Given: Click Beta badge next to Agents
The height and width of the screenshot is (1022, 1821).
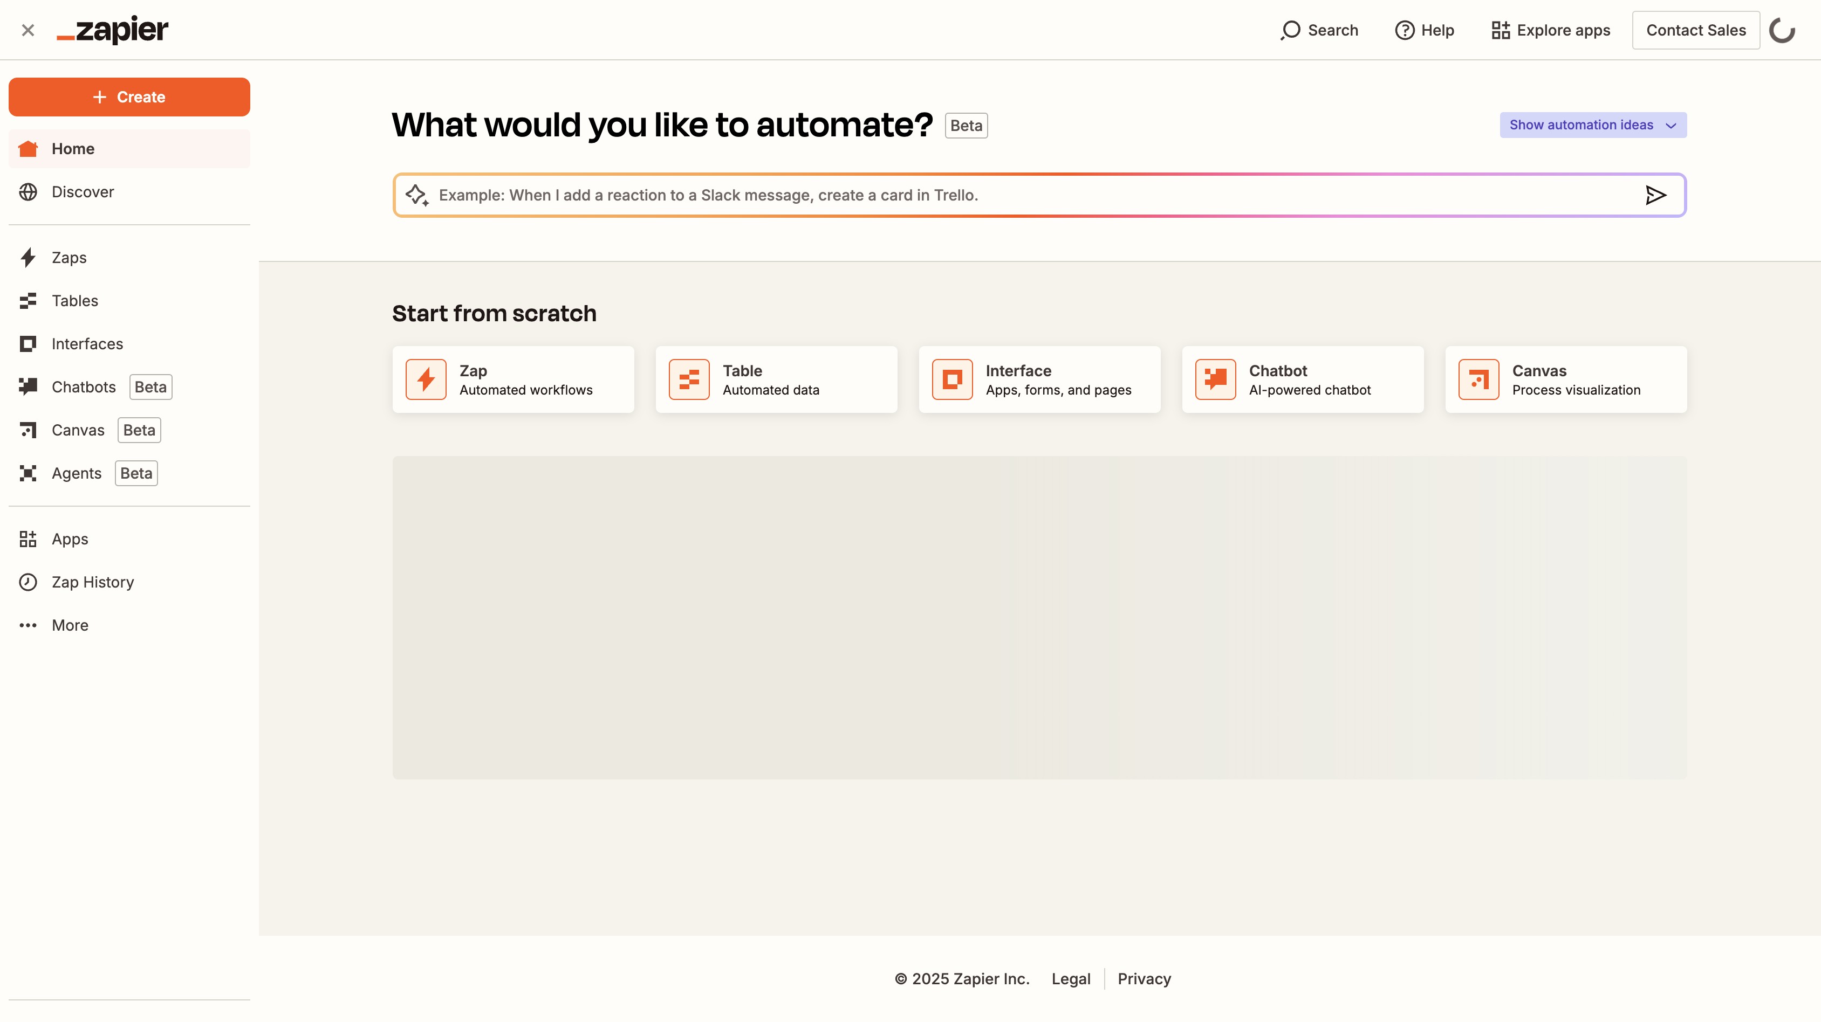Looking at the screenshot, I should tap(136, 473).
